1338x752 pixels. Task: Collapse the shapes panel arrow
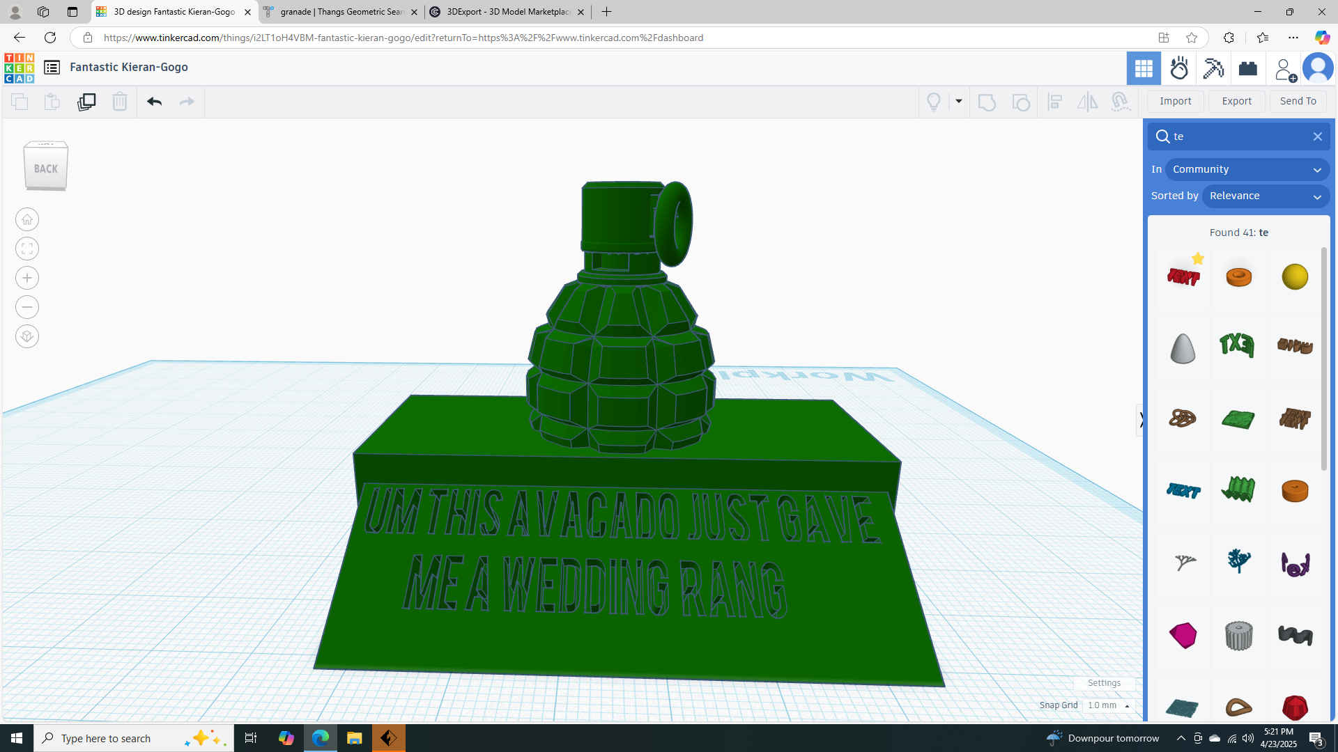click(x=1141, y=420)
